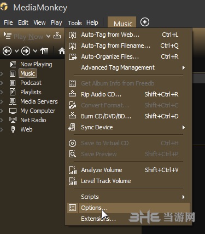
Task: Click the Auto-Organize Files folder icon
Action: 73,56
